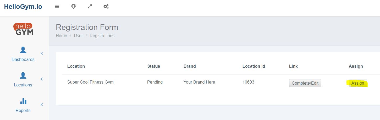Click the Reports bar chart icon
This screenshot has height=120, width=380.
pos(23,101)
